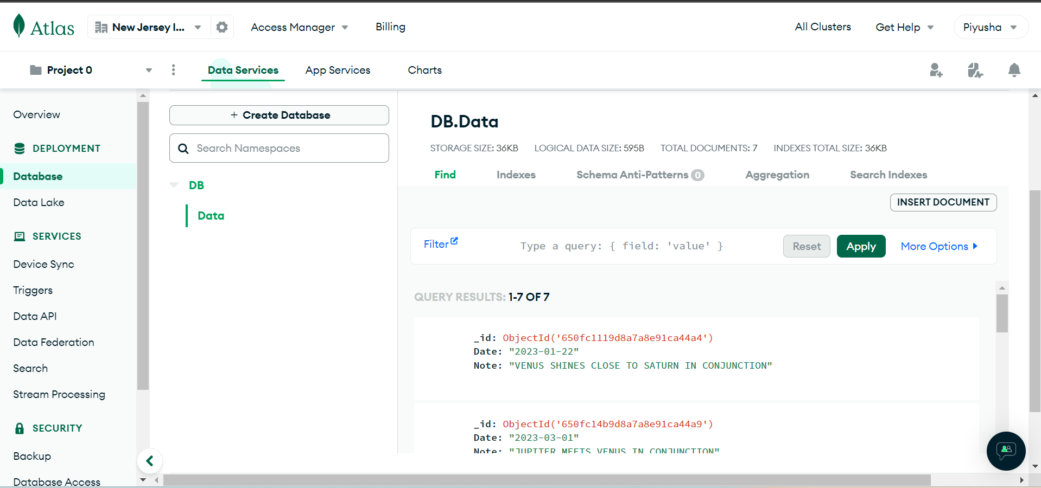Collapse the sidebar with chevron button
The height and width of the screenshot is (488, 1041).
pyautogui.click(x=150, y=461)
